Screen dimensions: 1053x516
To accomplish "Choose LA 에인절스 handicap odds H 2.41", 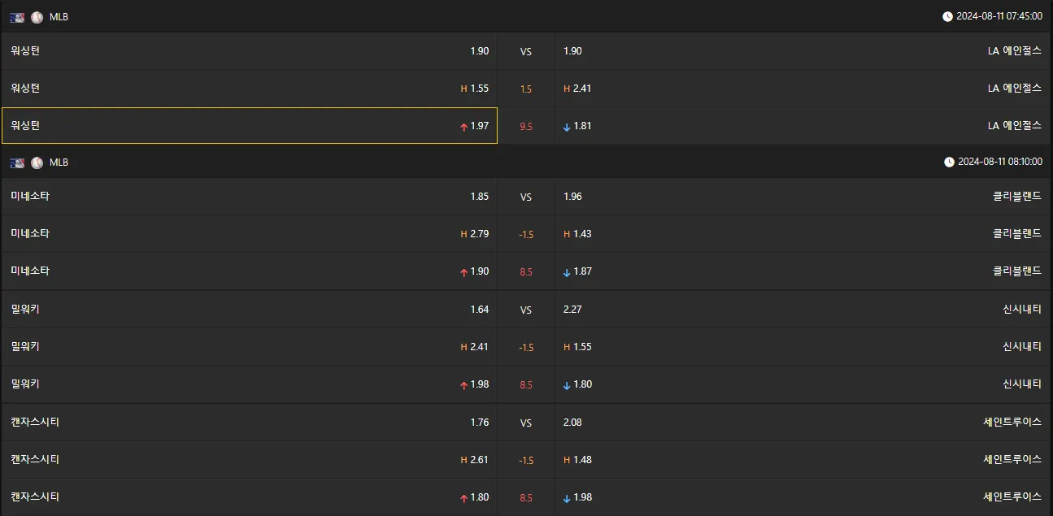I will 803,89.
